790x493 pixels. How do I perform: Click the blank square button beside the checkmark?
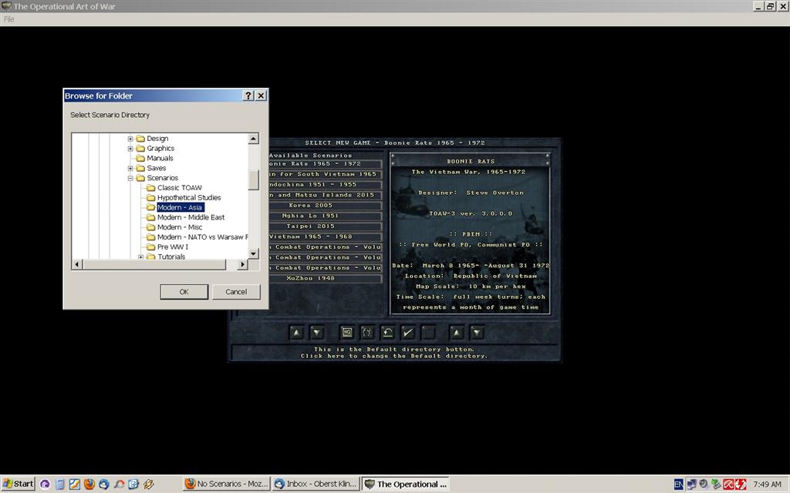(x=428, y=333)
